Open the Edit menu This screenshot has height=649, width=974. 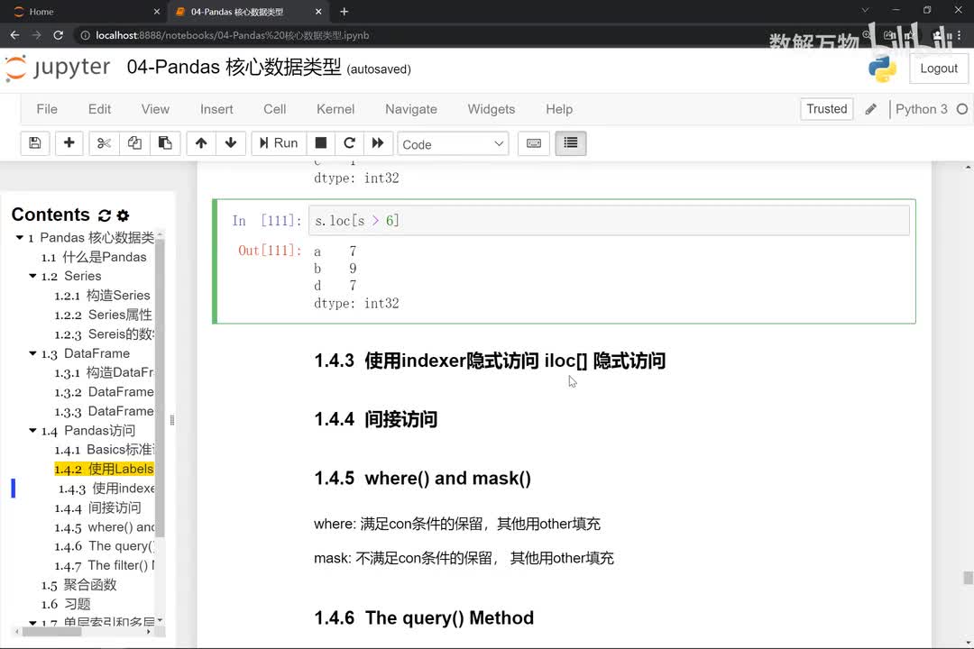tap(99, 109)
